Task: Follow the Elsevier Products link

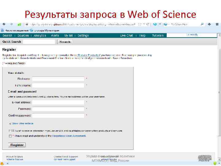Action: tap(88, 55)
